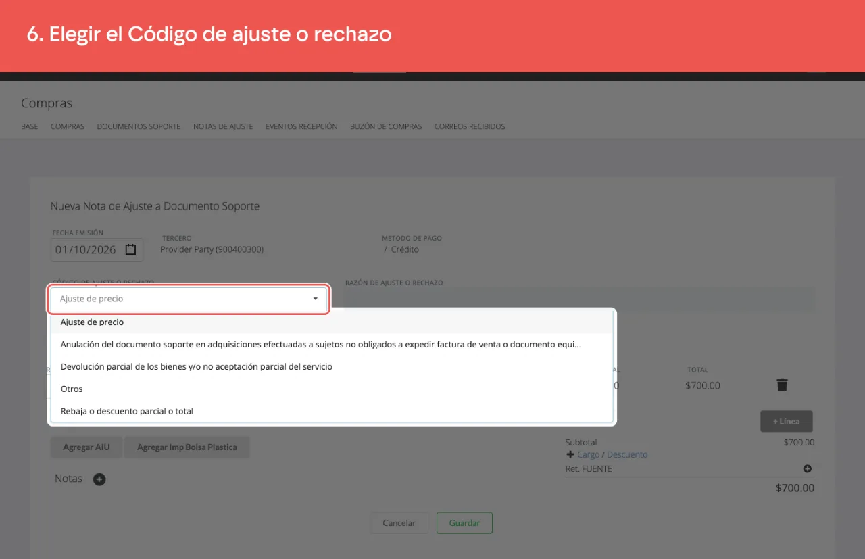Image resolution: width=865 pixels, height=559 pixels.
Task: Switch to EVENTOS RECEPCIÓN tab
Action: tap(301, 126)
